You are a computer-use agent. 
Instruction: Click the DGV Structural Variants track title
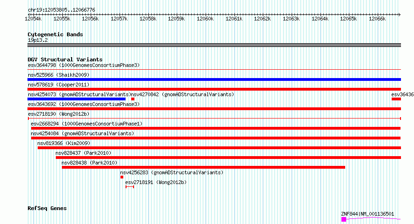(x=65, y=59)
